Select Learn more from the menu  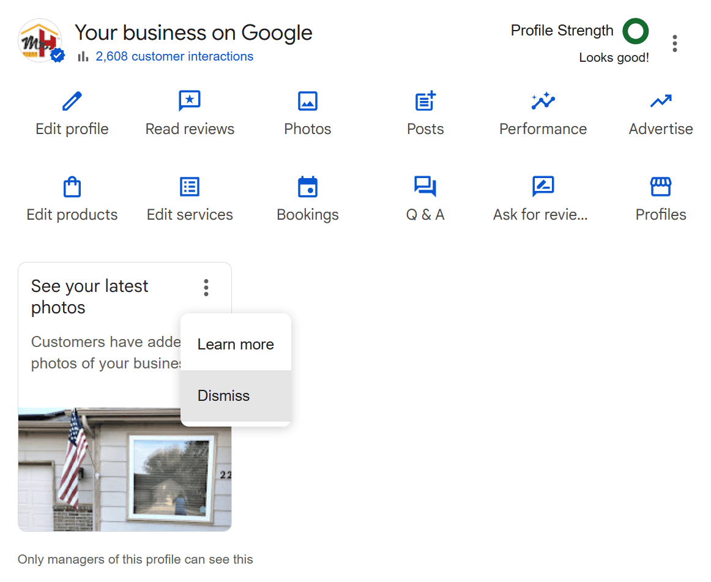coord(236,345)
